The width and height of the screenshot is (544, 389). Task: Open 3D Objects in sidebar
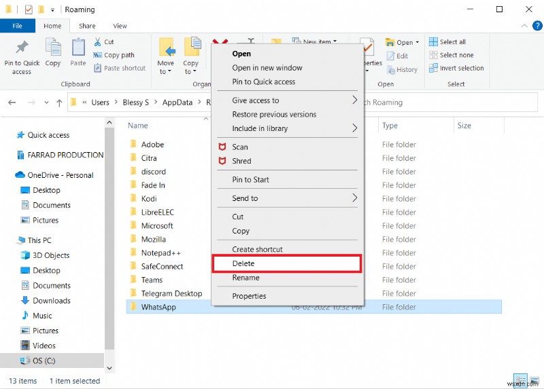(46, 255)
